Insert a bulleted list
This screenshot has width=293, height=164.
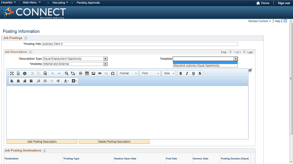point(45,81)
